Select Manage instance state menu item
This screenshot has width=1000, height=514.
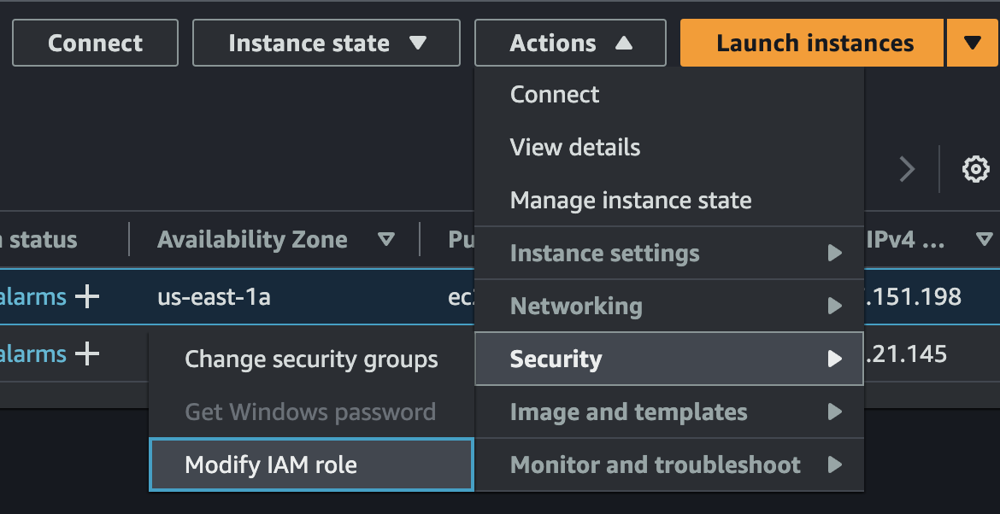click(630, 201)
